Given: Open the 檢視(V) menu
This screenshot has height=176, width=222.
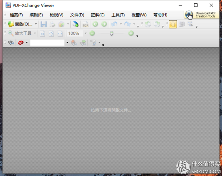Looking at the screenshot, I should (57, 15).
